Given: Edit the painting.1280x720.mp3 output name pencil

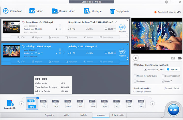Looking at the screenshot, I should tap(97, 47).
